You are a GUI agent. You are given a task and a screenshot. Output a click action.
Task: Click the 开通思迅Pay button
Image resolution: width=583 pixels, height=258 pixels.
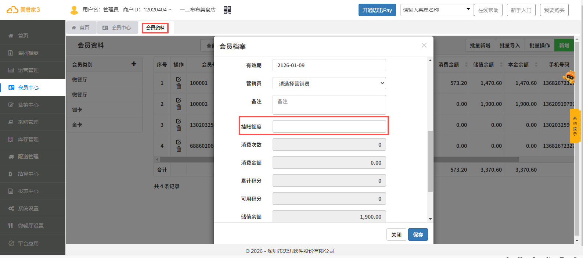(x=377, y=10)
